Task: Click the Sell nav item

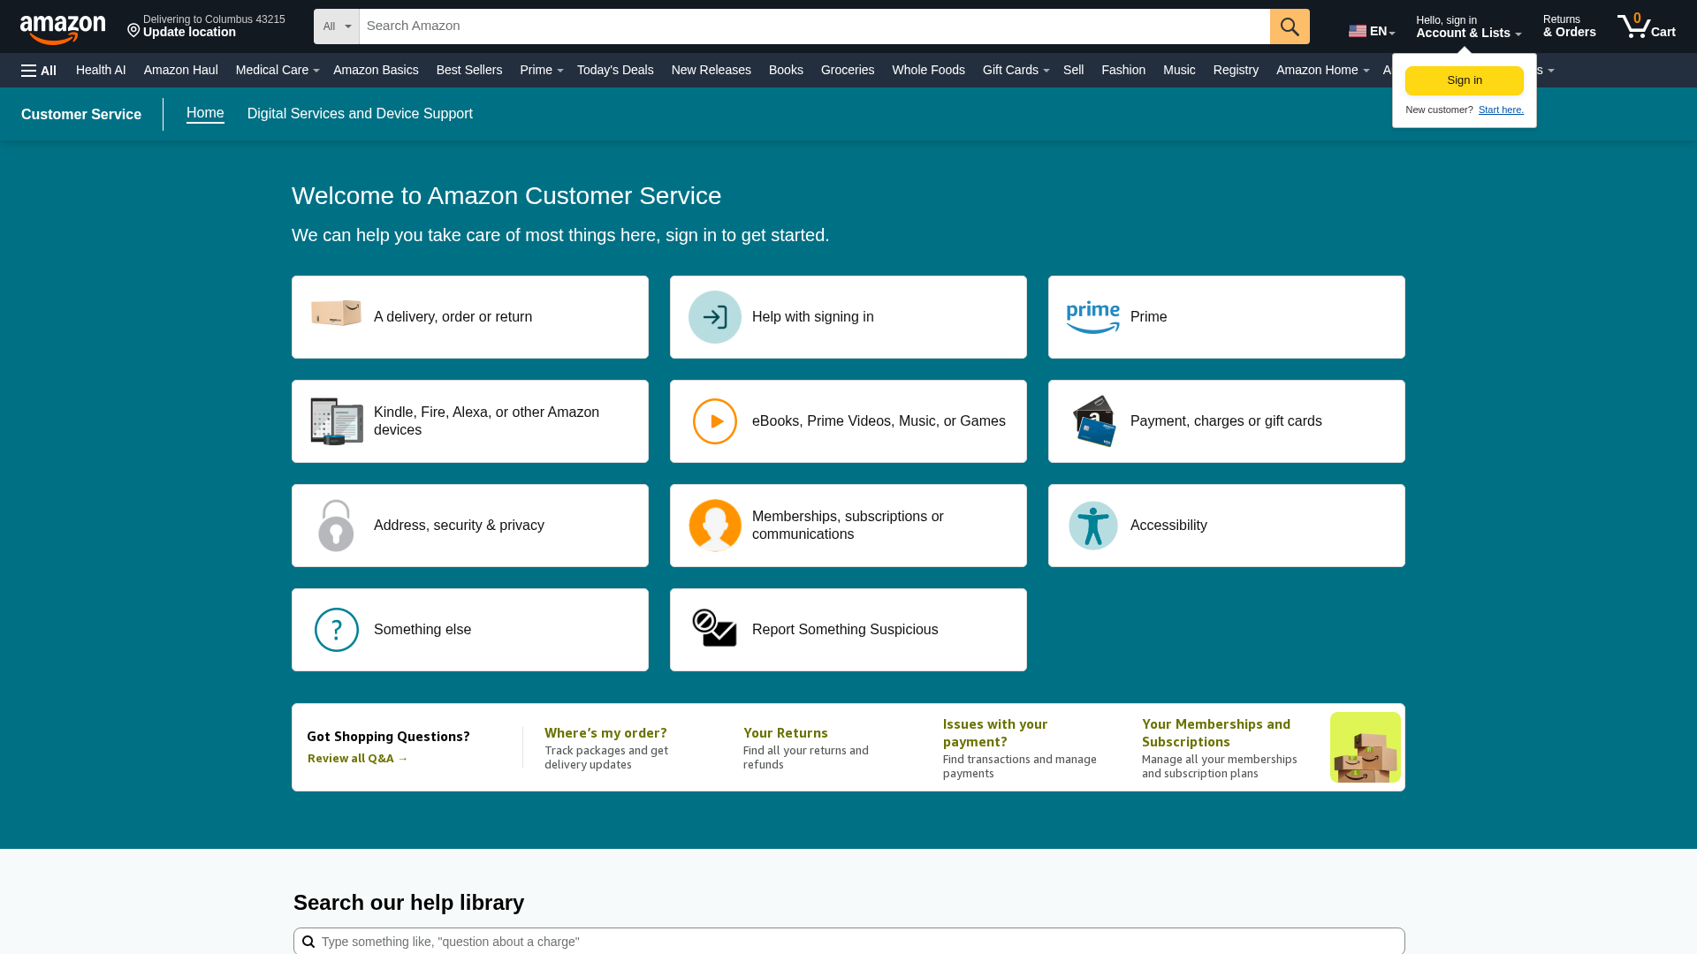Action: [1073, 70]
